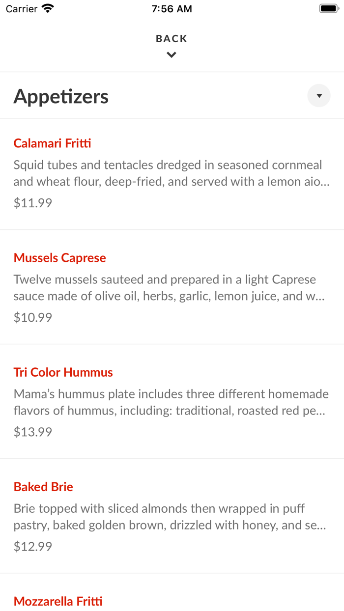Viewport: 344px width, 611px height.
Task: Tap the $11.99 price label
Action: pyautogui.click(x=32, y=202)
